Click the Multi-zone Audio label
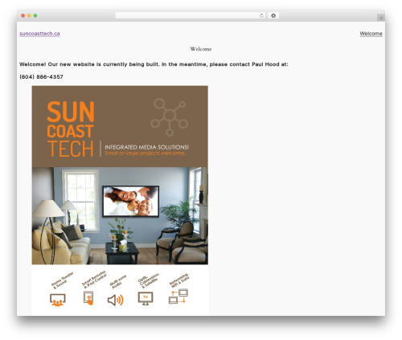Viewport: 402px width, 340px height. (x=117, y=282)
